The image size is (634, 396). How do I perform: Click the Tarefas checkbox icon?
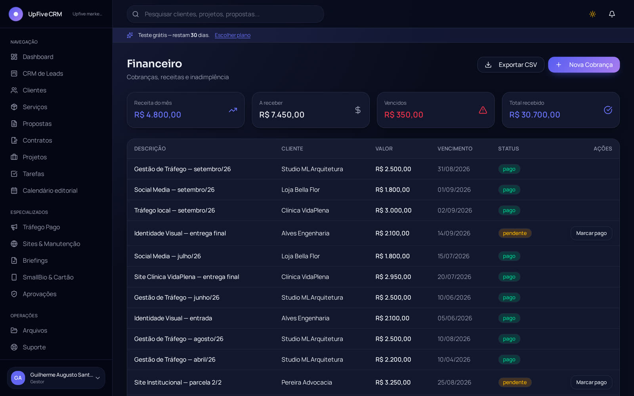[14, 174]
